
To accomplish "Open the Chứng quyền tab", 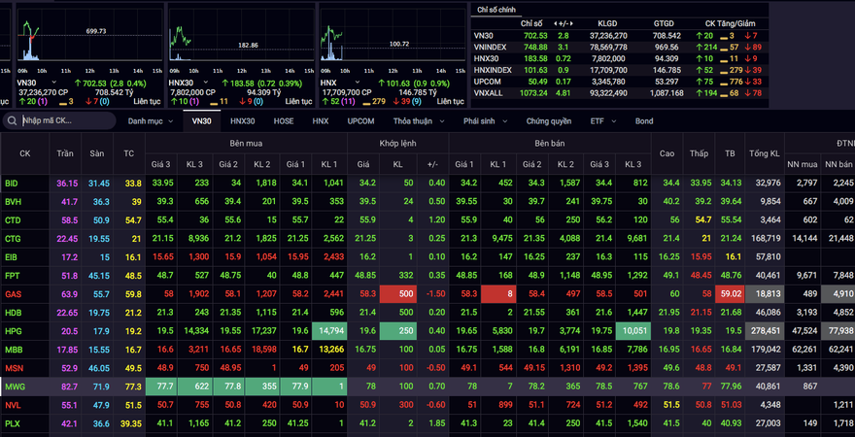I will point(549,121).
